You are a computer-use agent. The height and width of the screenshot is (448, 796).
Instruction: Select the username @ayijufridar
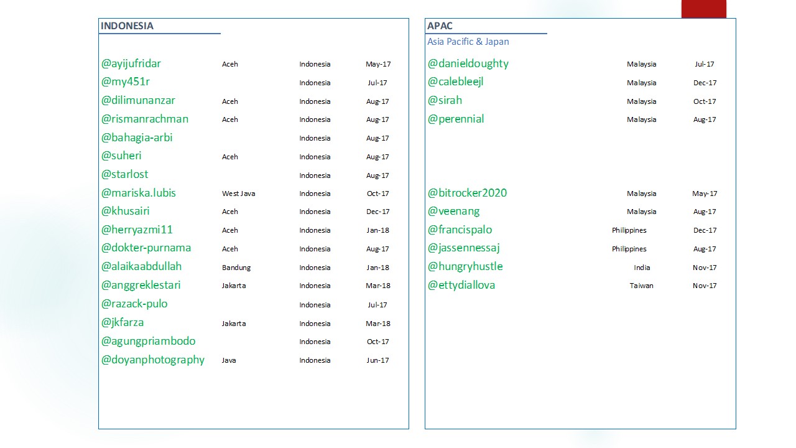click(x=131, y=63)
